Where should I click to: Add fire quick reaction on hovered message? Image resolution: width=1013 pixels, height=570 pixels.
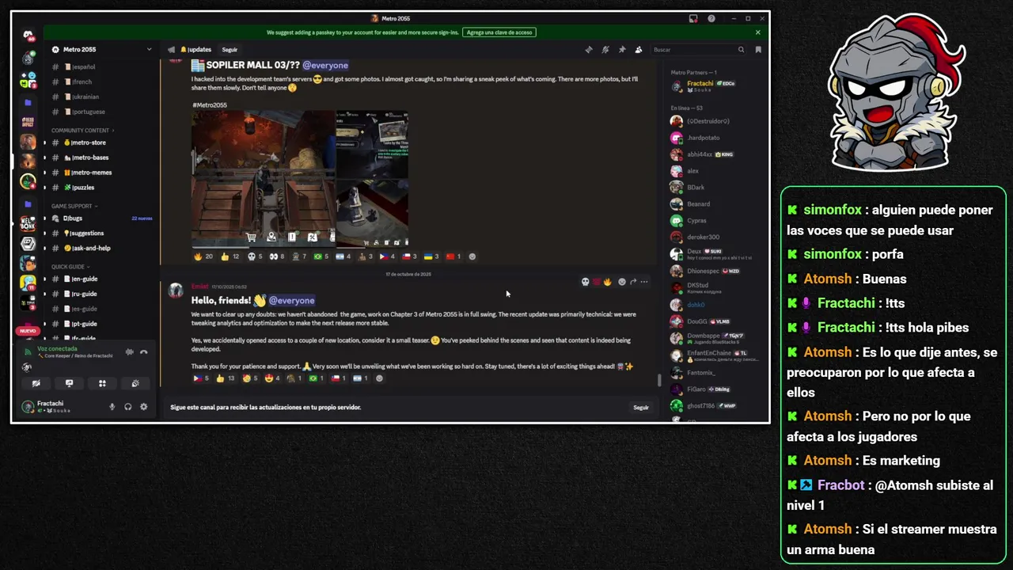pyautogui.click(x=607, y=282)
